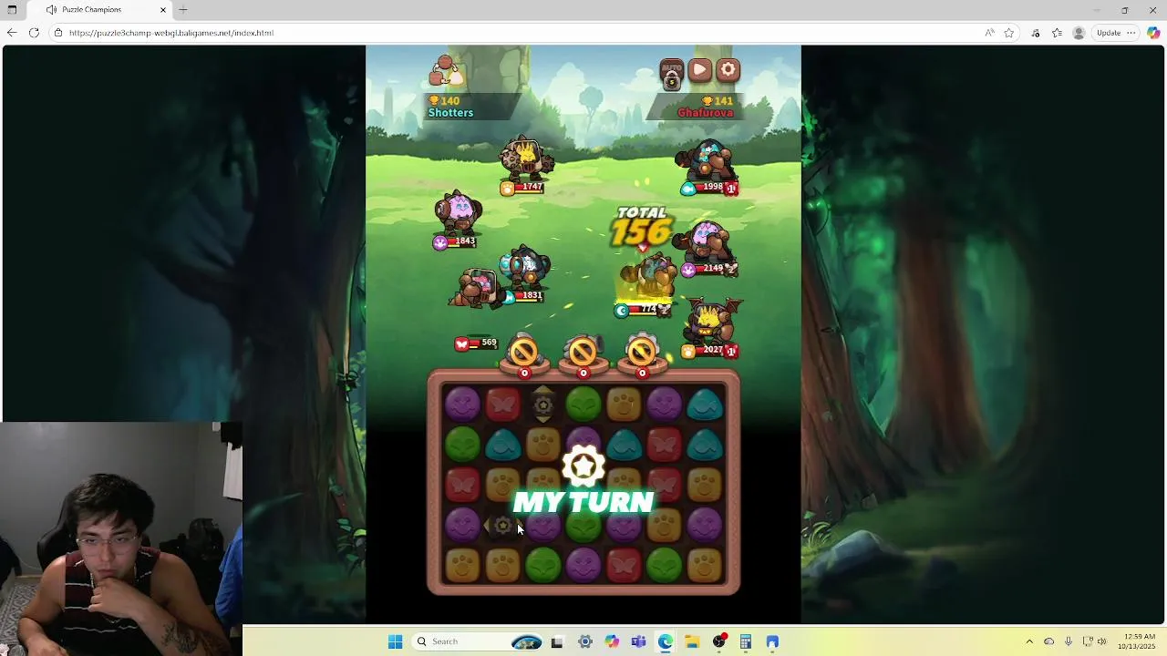Click the Update button in Edge

point(1109,33)
